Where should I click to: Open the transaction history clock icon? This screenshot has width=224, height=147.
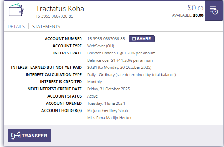click(214, 10)
